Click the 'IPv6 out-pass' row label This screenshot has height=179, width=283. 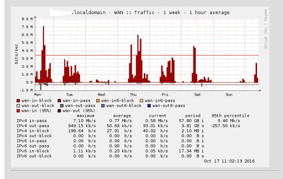pyautogui.click(x=33, y=146)
